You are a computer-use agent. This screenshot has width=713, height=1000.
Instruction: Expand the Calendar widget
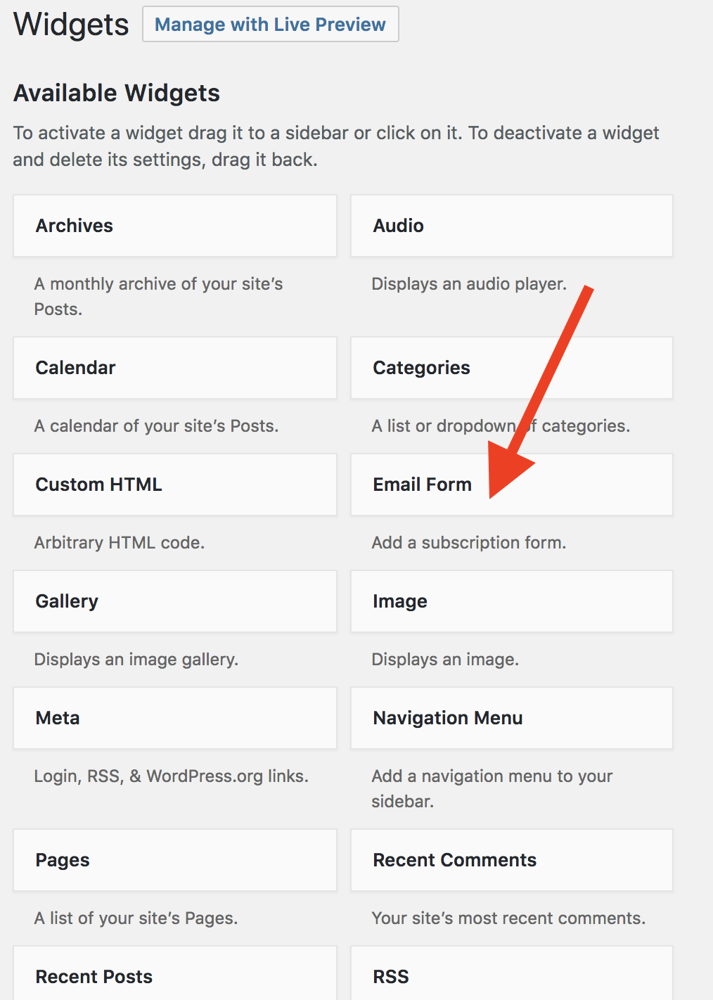174,367
